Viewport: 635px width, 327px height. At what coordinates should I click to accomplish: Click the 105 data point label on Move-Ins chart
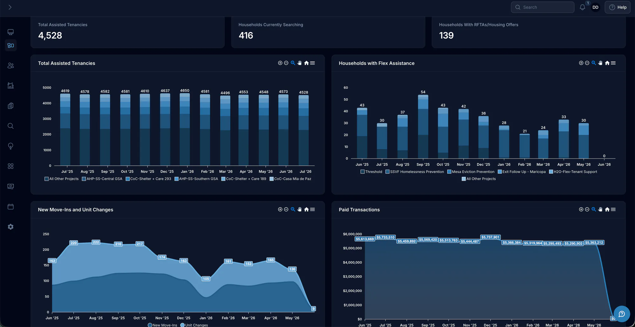(206, 279)
